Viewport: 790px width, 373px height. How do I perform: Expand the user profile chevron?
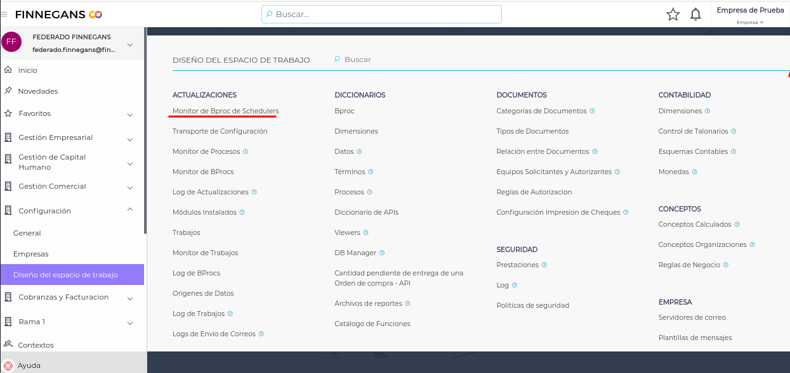pos(130,44)
